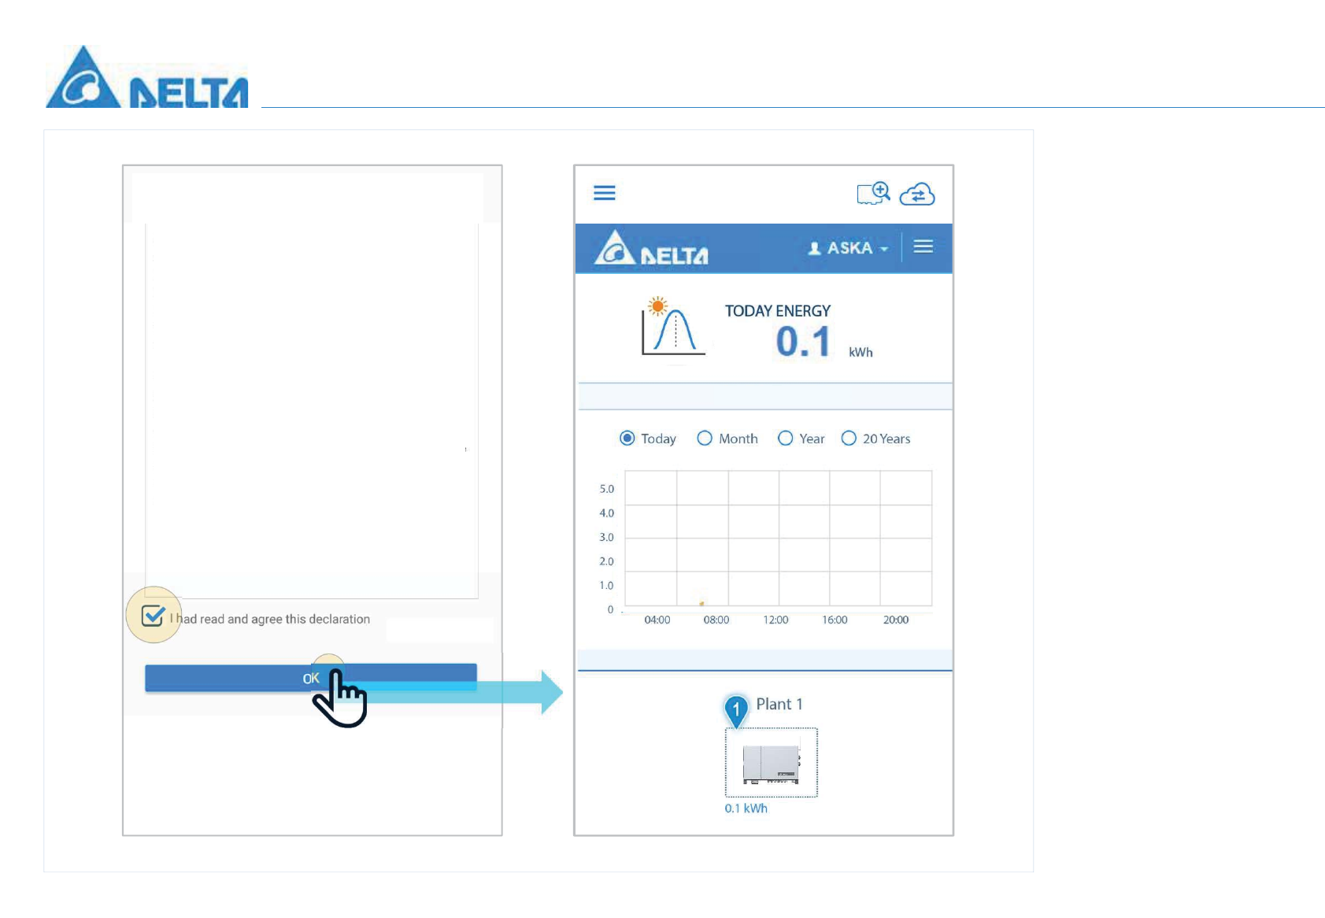Select the Year radio button
This screenshot has width=1325, height=918.
pos(785,439)
